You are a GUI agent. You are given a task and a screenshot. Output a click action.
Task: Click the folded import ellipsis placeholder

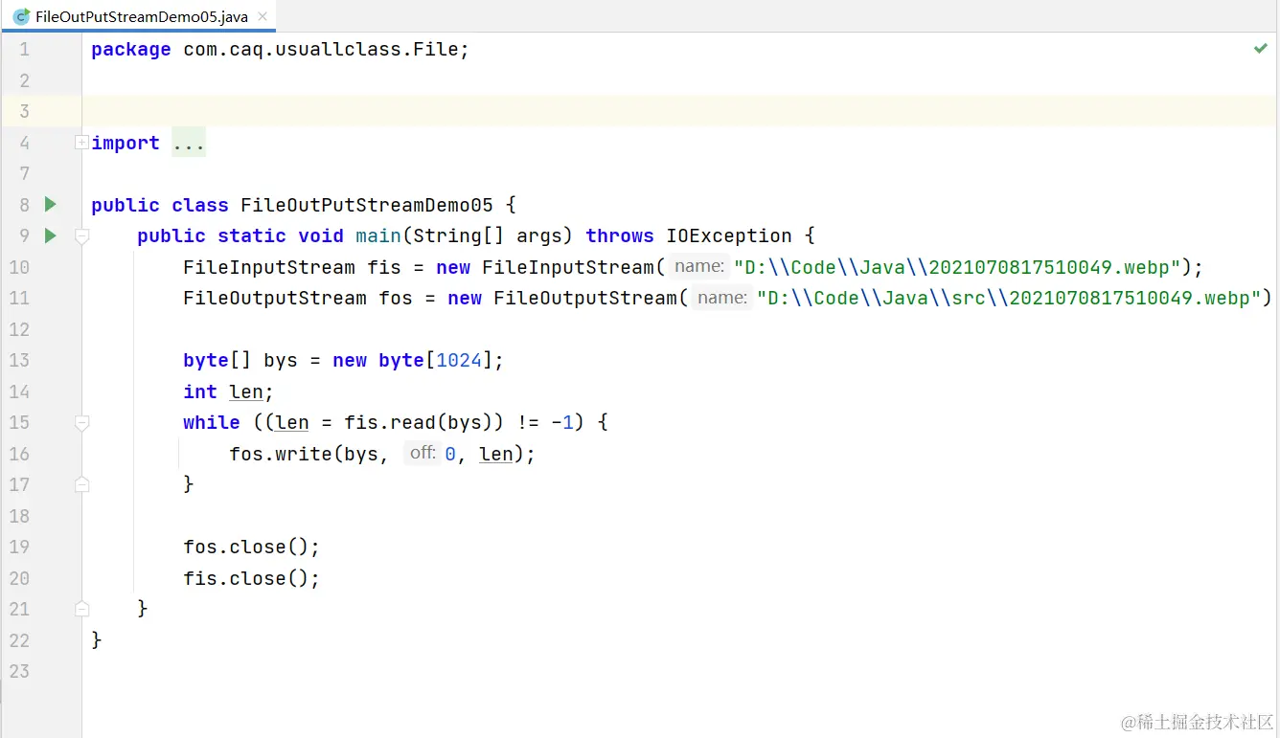pyautogui.click(x=189, y=144)
